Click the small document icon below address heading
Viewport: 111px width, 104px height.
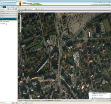(6, 24)
